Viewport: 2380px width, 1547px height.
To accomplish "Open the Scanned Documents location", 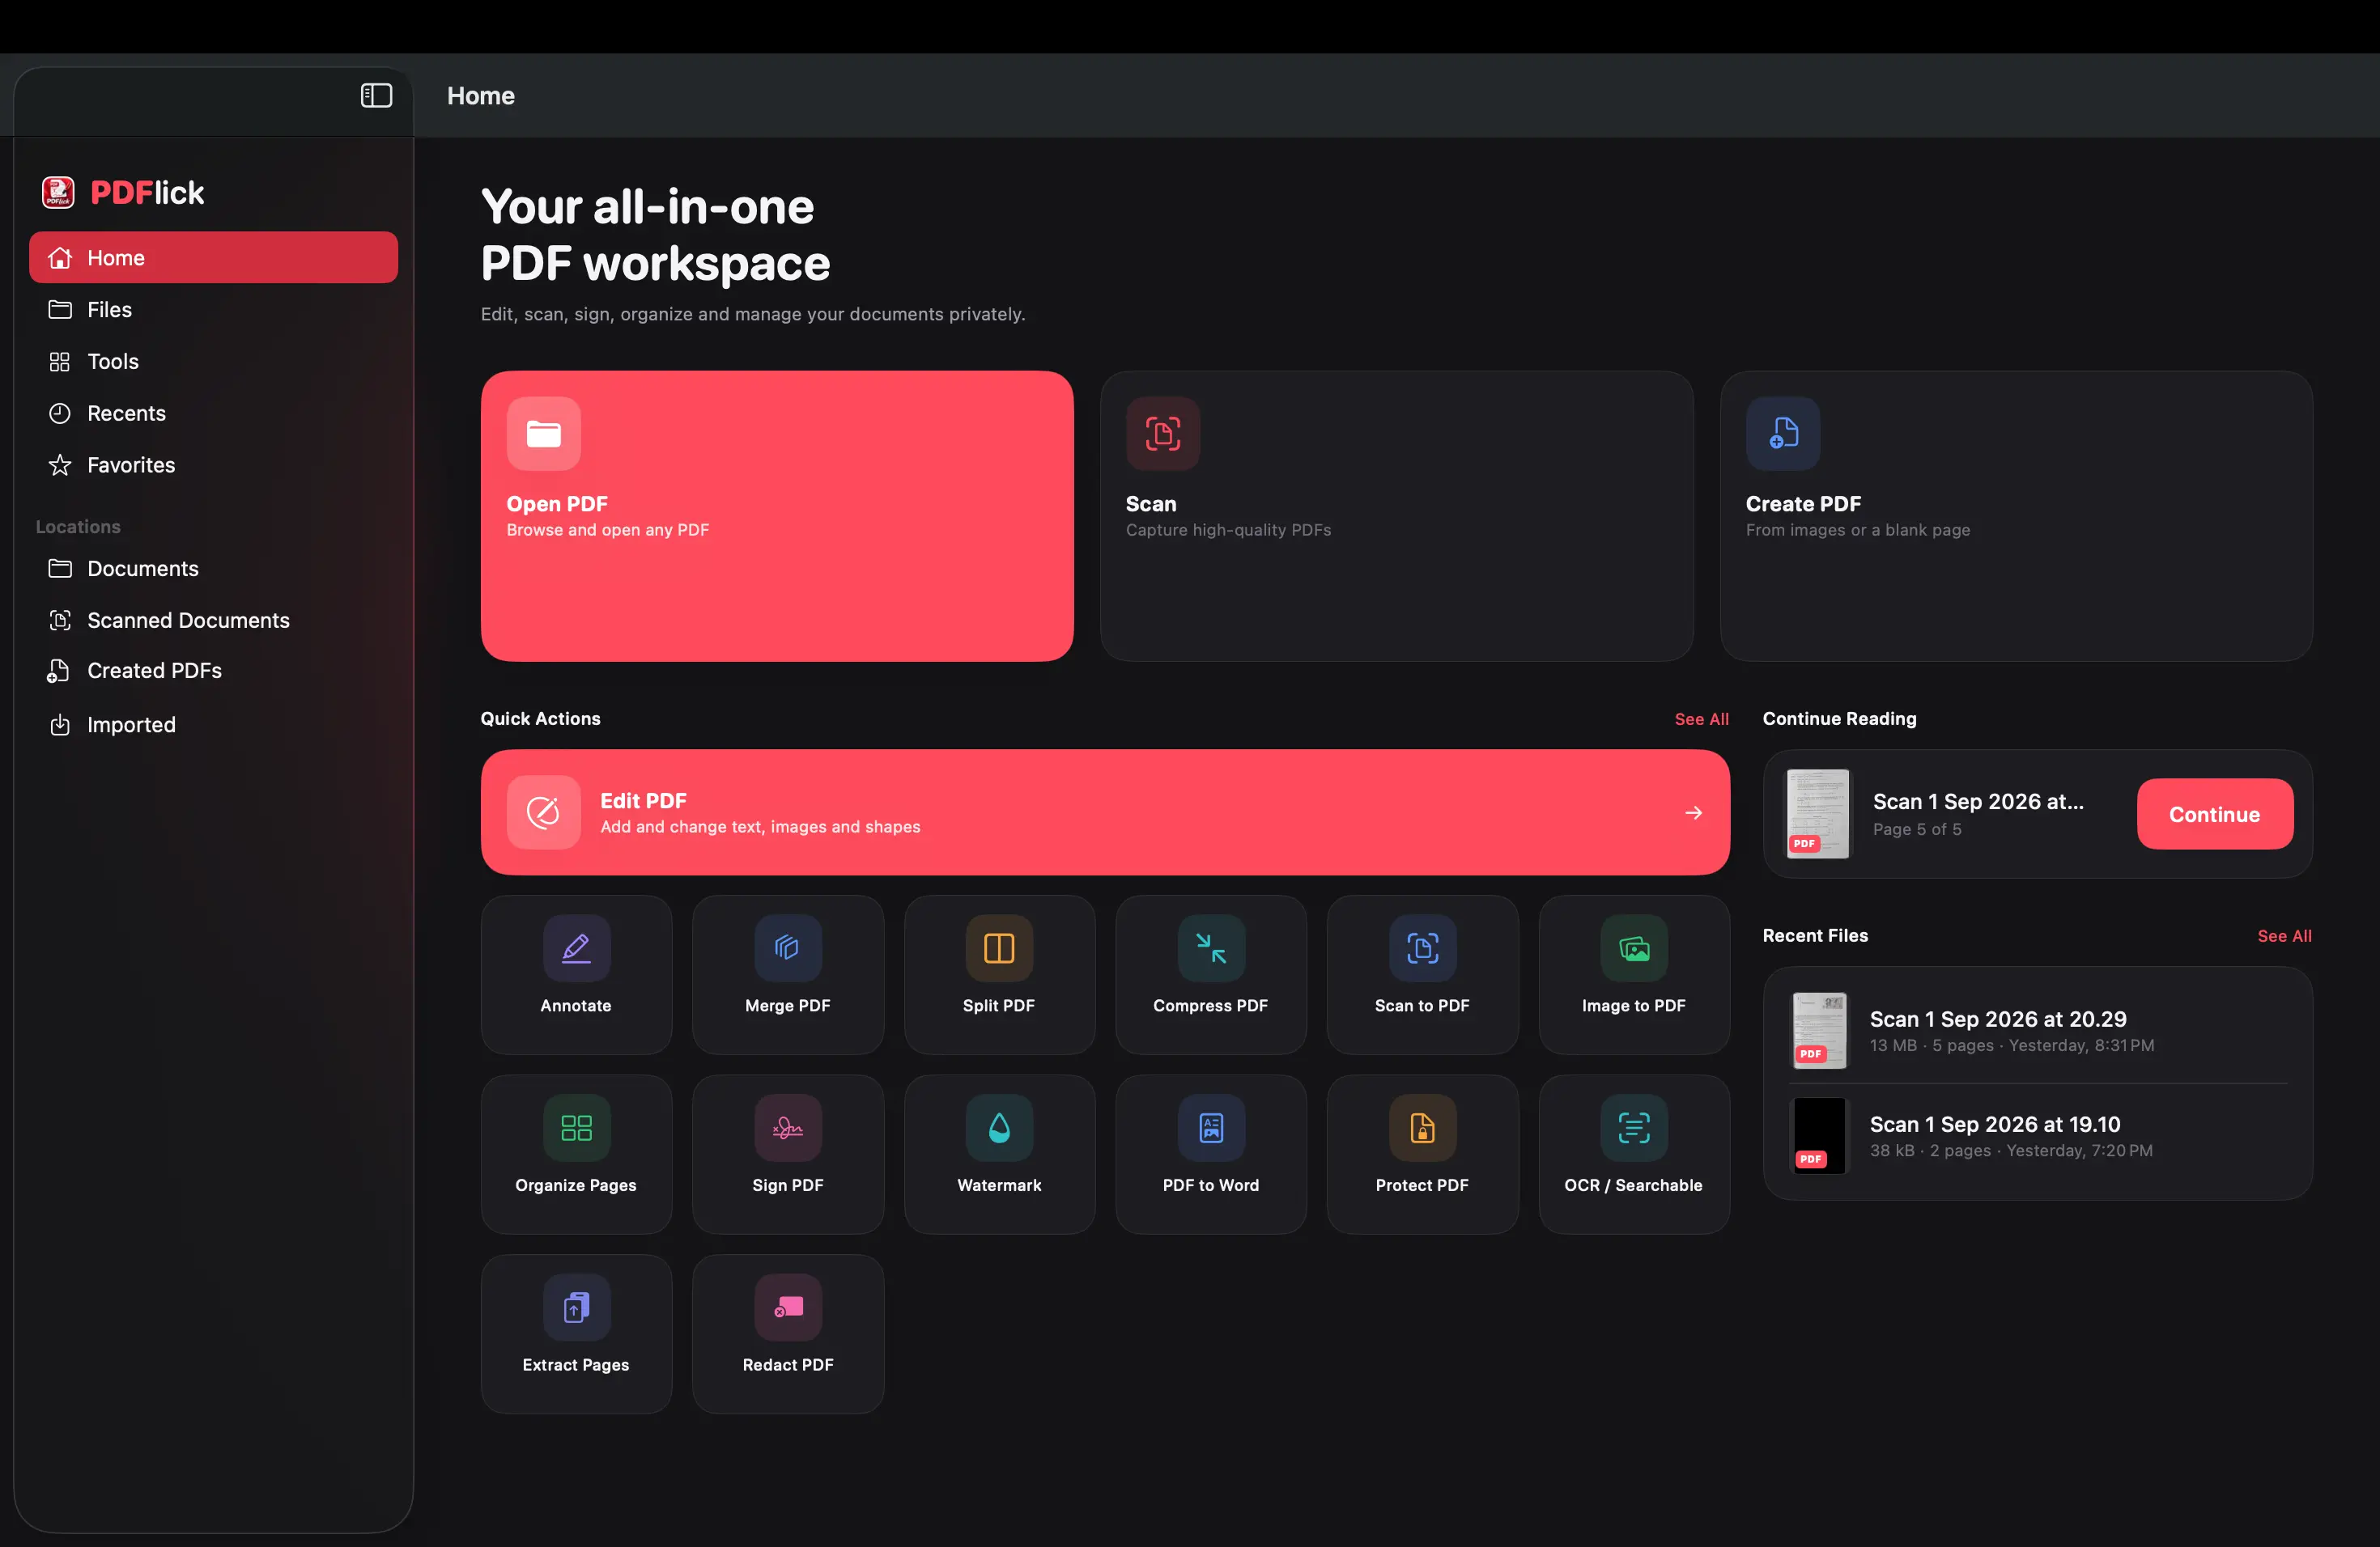I will point(213,621).
